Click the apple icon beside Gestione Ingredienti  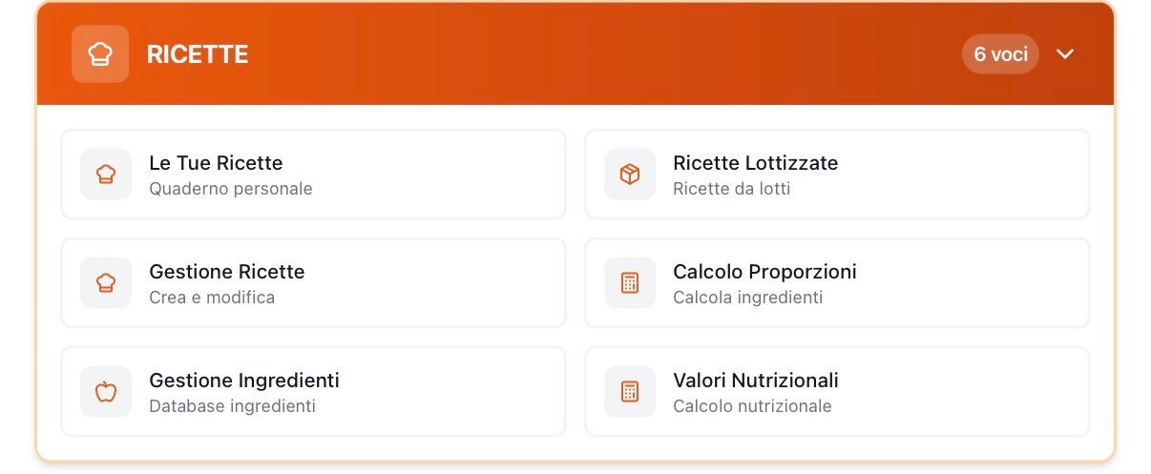[x=106, y=392]
